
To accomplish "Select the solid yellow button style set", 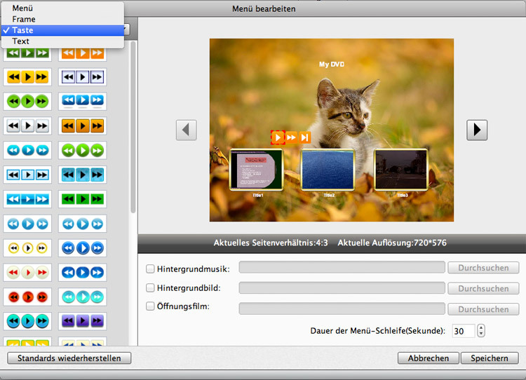I will [27, 77].
